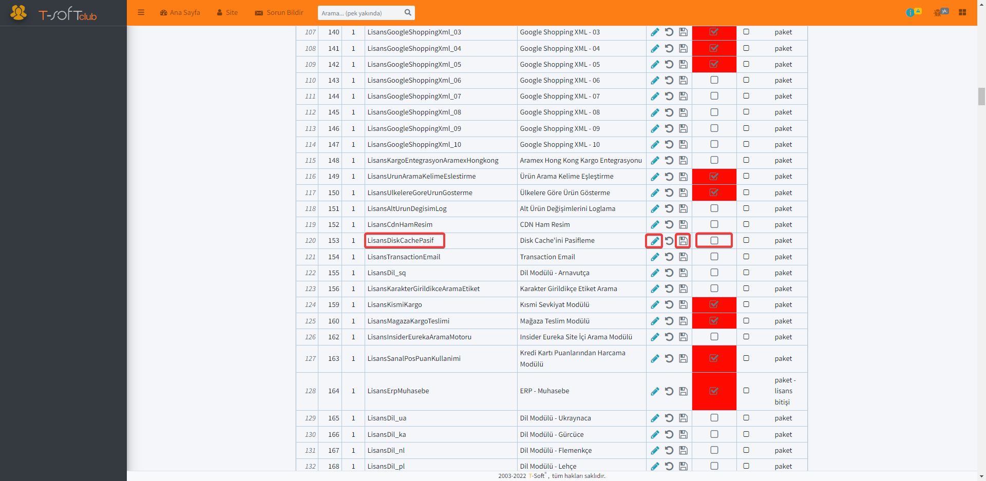986x481 pixels.
Task: Uncheck Ülkelere Göre Ürün Gösterme checkbox
Action: pos(714,192)
